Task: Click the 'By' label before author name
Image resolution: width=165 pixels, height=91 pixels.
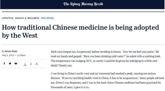Action: [3, 51]
